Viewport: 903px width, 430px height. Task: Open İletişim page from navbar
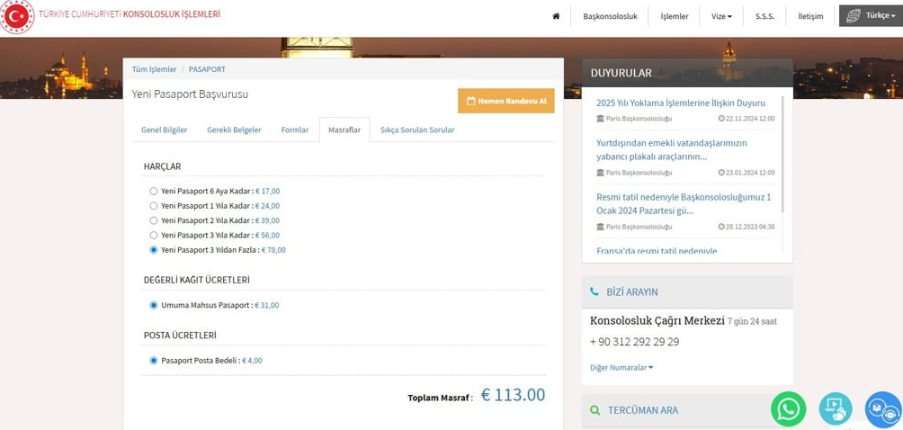coord(810,16)
